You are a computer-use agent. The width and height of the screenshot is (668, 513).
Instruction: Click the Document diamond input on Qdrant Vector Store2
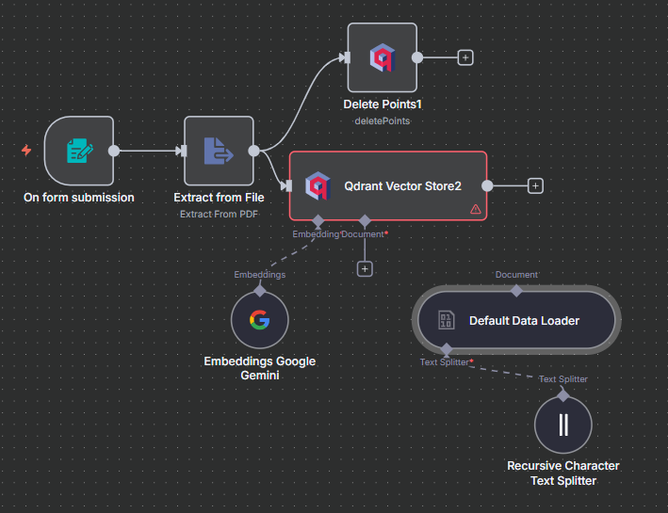[365, 220]
